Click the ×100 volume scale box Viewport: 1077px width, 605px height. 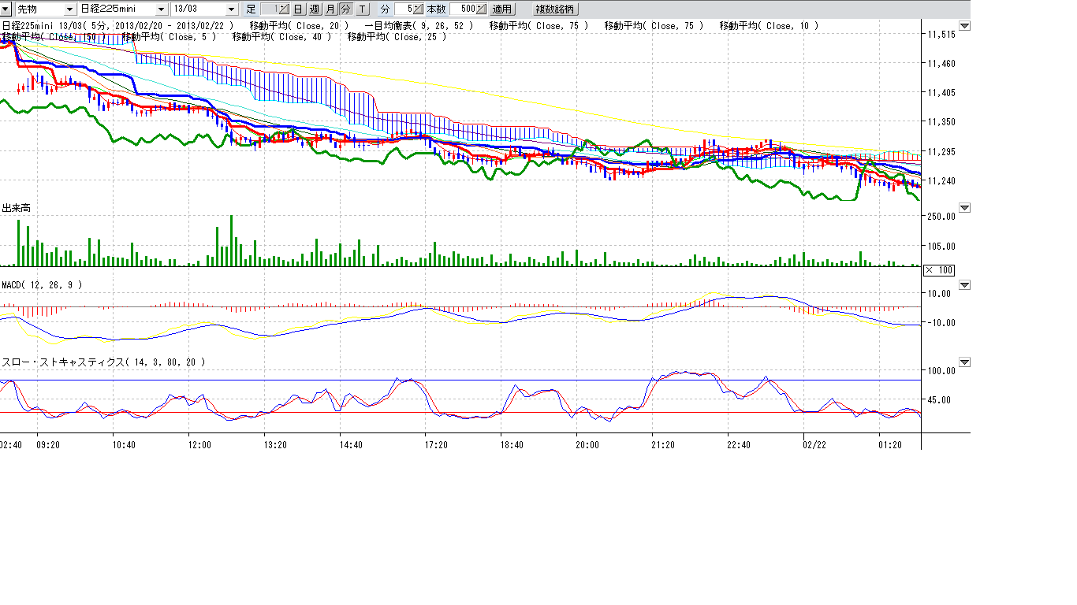pyautogui.click(x=938, y=270)
